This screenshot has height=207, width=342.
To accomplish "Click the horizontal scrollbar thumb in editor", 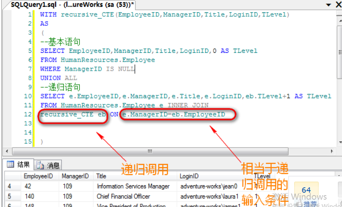I will [150, 151].
